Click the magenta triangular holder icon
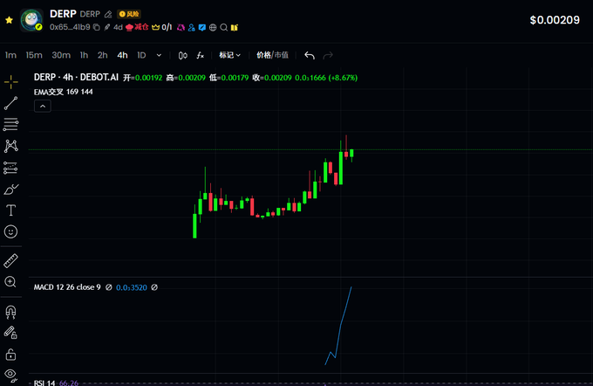 (181, 27)
